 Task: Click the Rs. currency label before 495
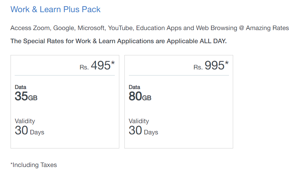[84, 68]
